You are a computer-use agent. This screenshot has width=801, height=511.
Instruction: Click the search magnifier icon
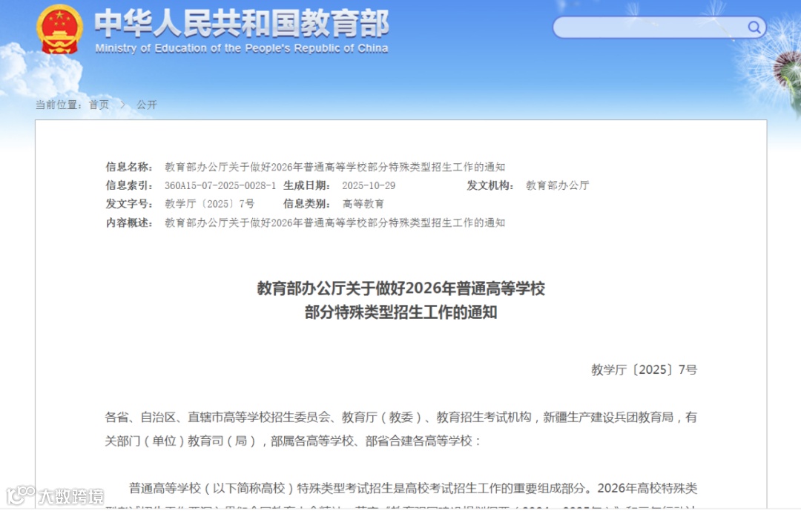pos(754,27)
